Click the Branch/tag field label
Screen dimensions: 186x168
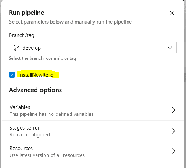coord(21,35)
